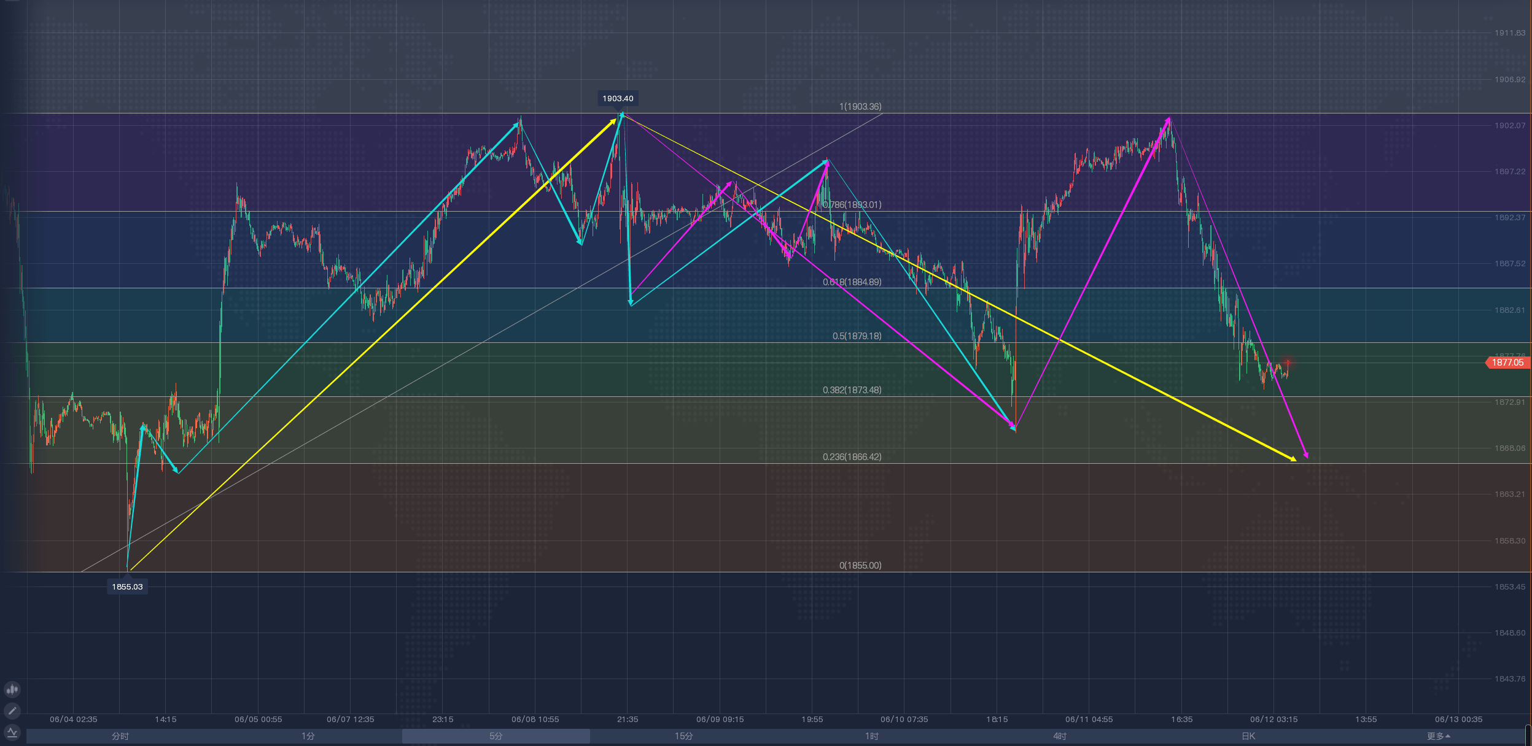The width and height of the screenshot is (1532, 746).
Task: Click the price axis value 1868.06
Action: (x=1510, y=448)
